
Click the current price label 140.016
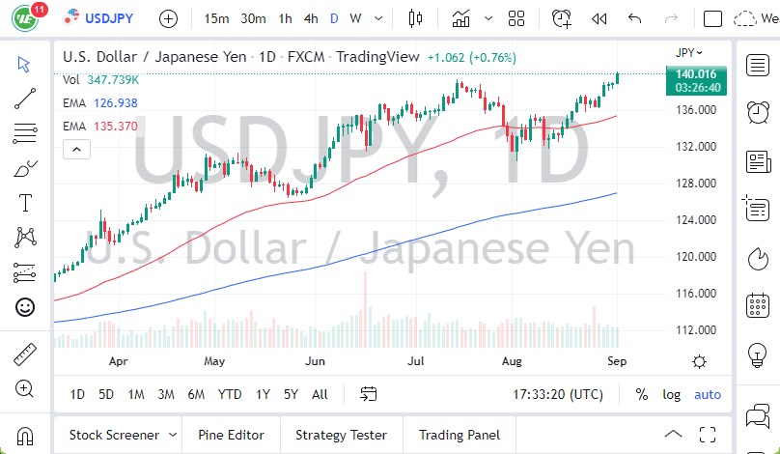(x=696, y=73)
